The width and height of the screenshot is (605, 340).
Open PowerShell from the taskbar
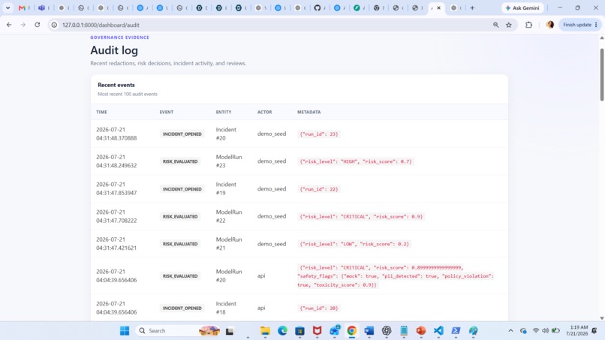tap(456, 331)
